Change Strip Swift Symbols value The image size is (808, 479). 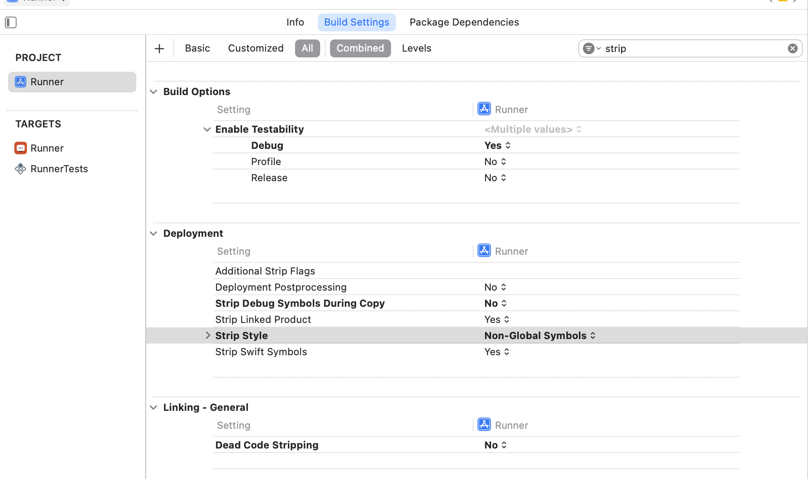pos(497,352)
